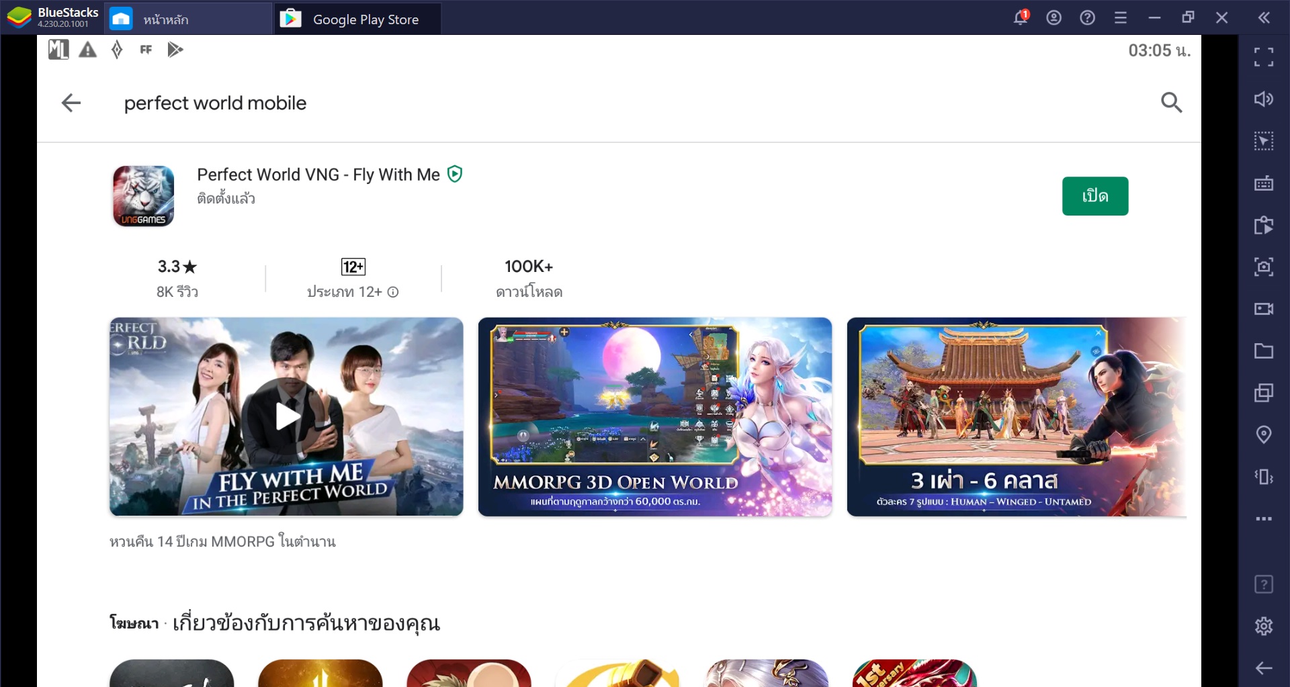
Task: Open the 12+ content rating info icon
Action: coord(394,292)
